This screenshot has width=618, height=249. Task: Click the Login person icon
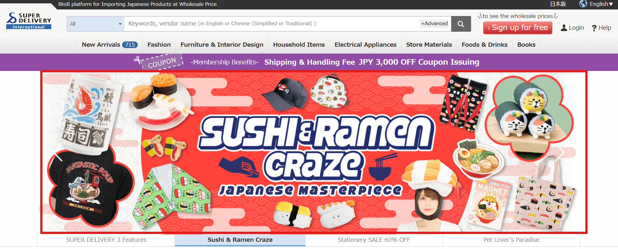click(564, 28)
